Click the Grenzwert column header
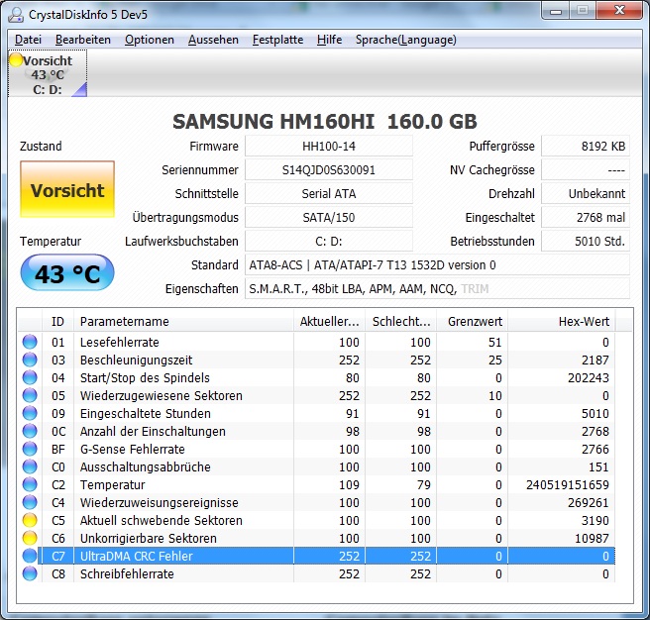650x620 pixels. pyautogui.click(x=473, y=321)
